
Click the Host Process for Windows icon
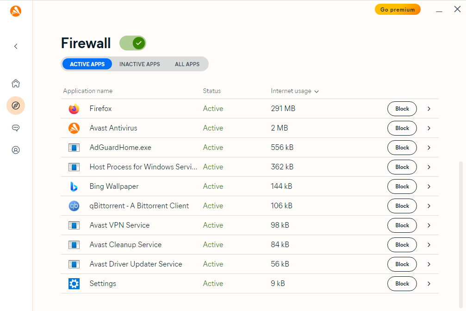click(x=74, y=167)
